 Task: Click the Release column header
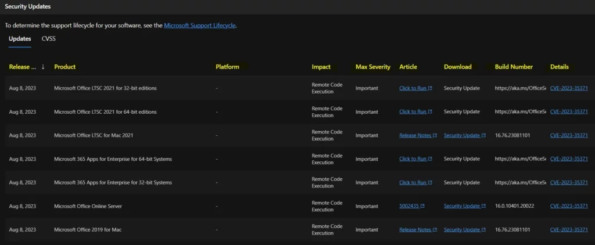tap(23, 67)
